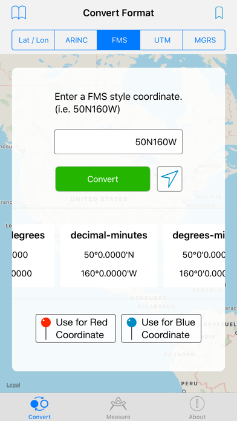Select the decimal-minutes result card
Screen dimensions: 237x421
[109, 256]
